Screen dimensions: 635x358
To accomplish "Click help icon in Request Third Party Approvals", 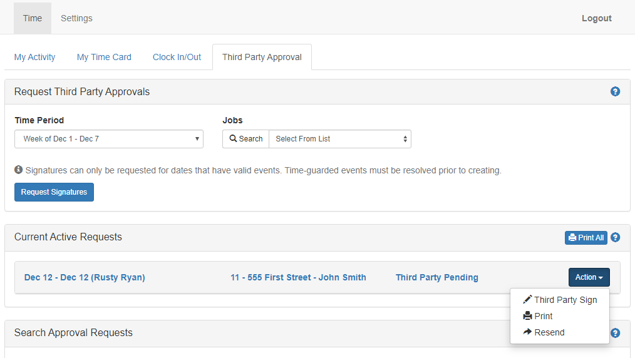I will pos(615,91).
